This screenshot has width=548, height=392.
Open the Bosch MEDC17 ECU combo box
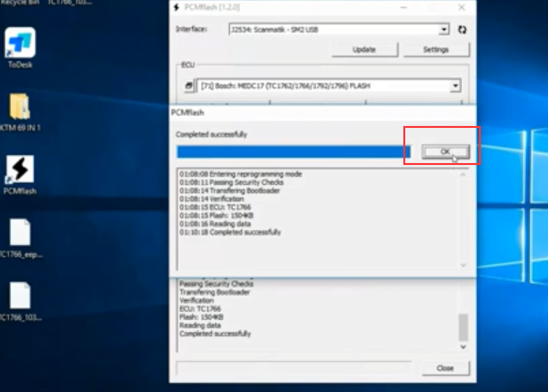coord(329,86)
